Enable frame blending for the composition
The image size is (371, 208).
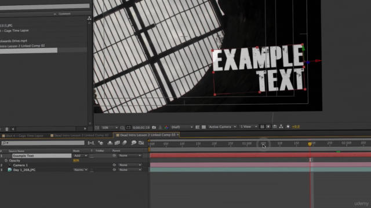click(x=117, y=143)
